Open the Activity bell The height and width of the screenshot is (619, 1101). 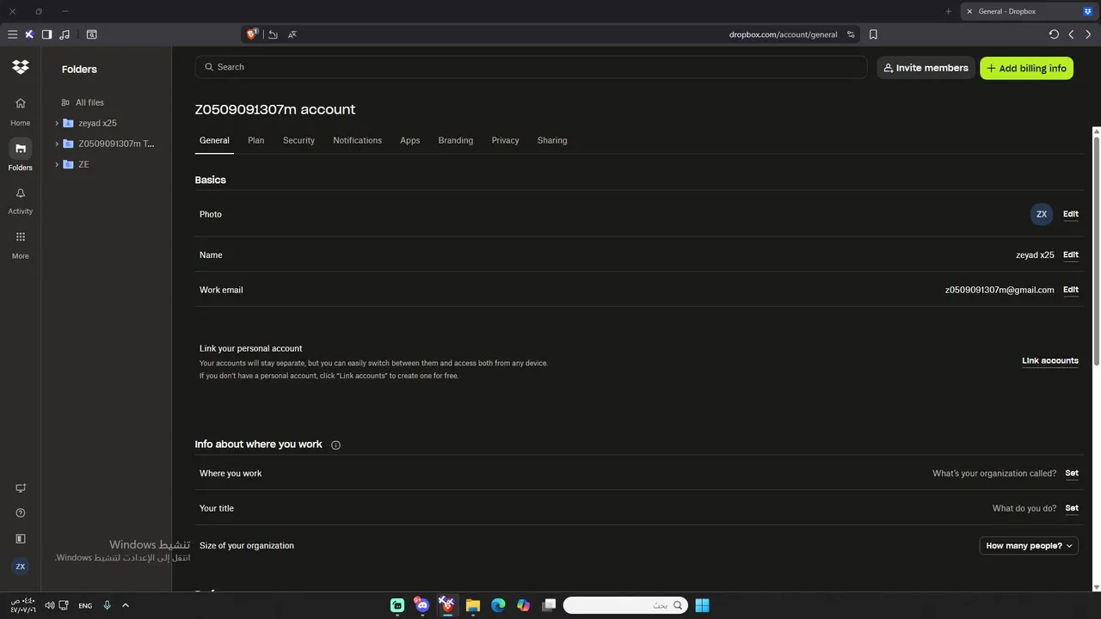click(20, 200)
